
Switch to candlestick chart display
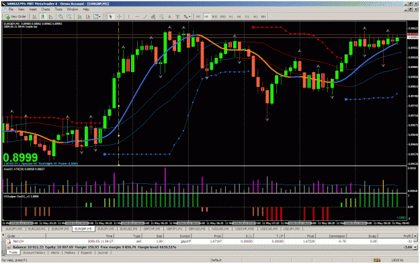42,17
